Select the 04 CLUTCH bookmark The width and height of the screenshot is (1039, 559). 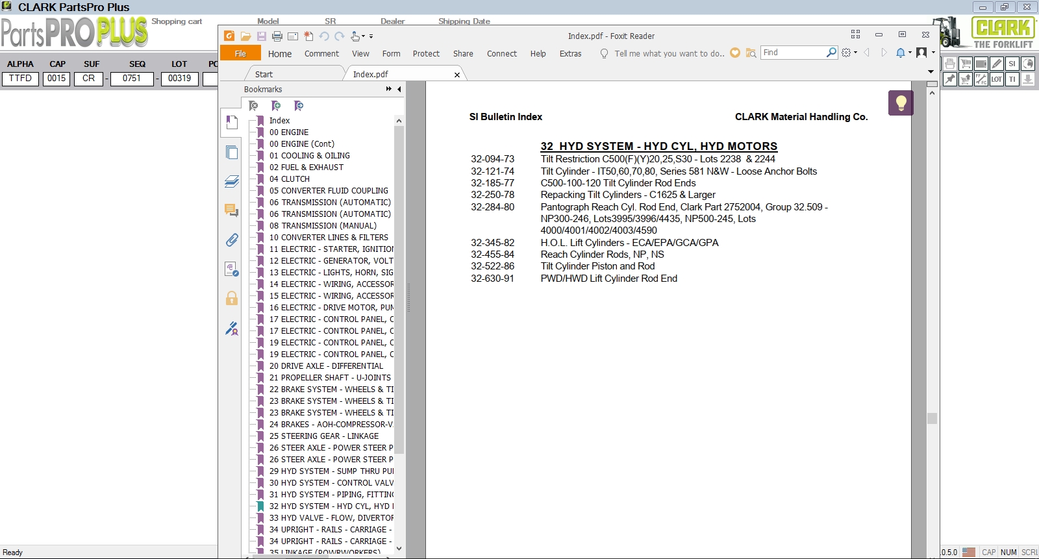pos(290,179)
